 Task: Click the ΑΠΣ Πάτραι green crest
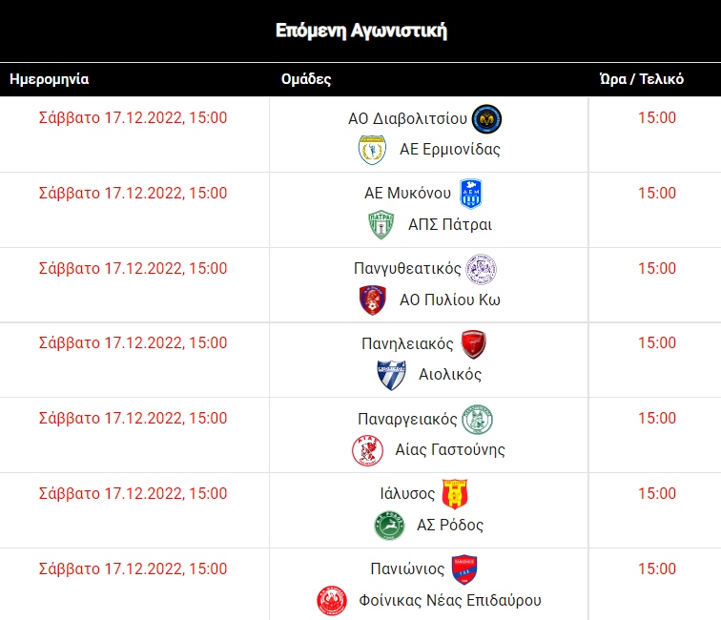tap(381, 225)
